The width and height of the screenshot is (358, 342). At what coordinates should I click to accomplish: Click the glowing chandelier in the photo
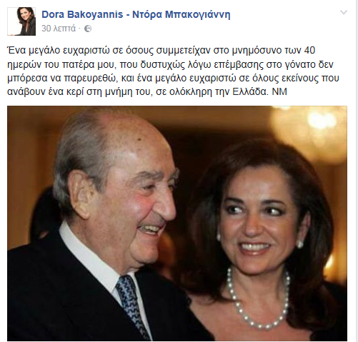tap(309, 134)
